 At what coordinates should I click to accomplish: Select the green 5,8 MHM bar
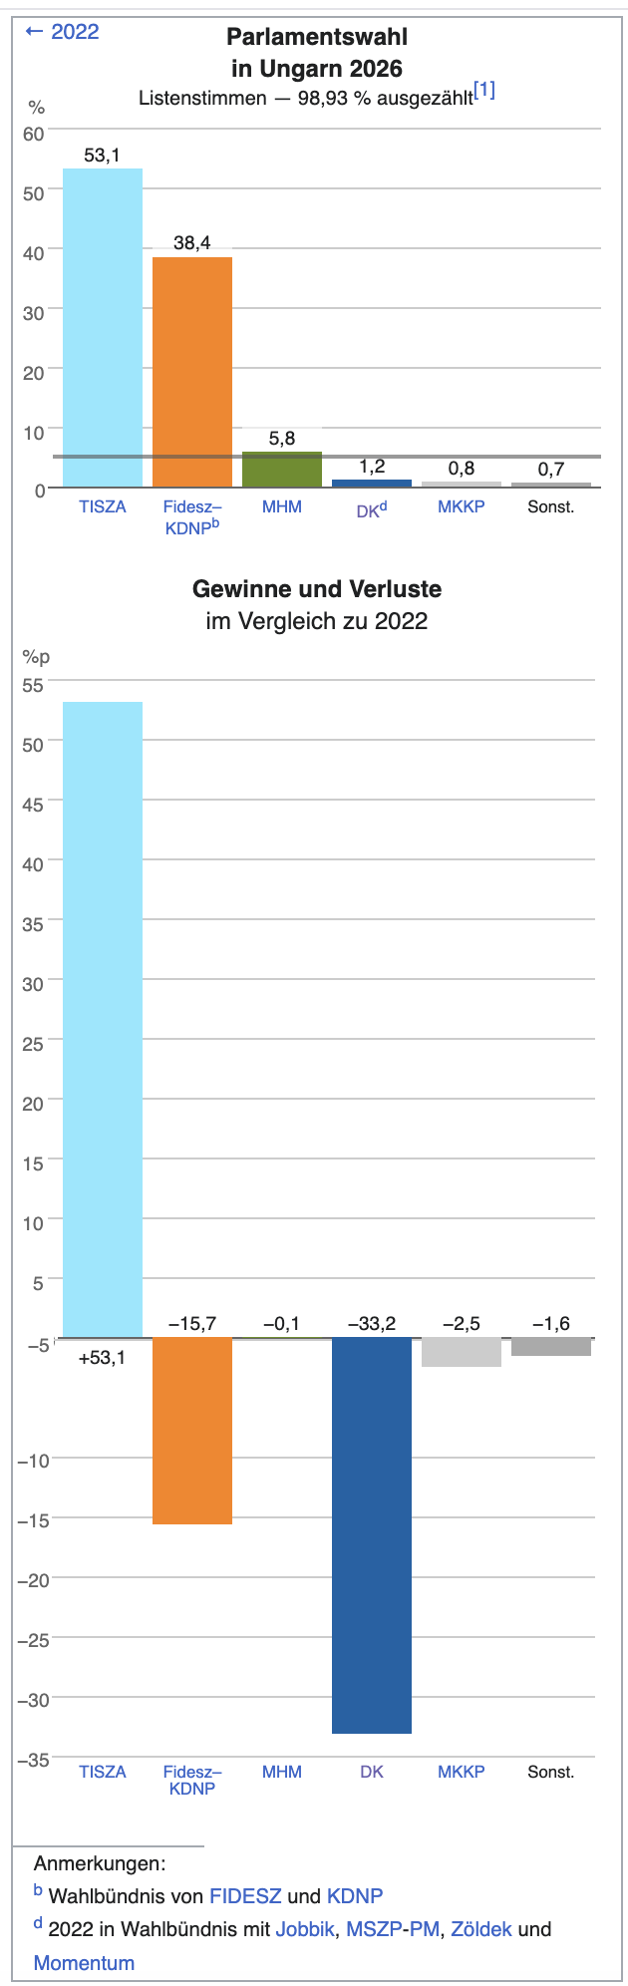282,470
